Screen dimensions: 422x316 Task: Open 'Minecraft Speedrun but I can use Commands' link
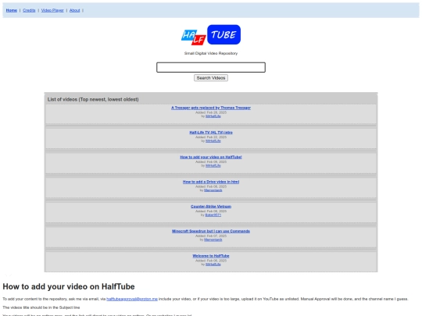211,232
